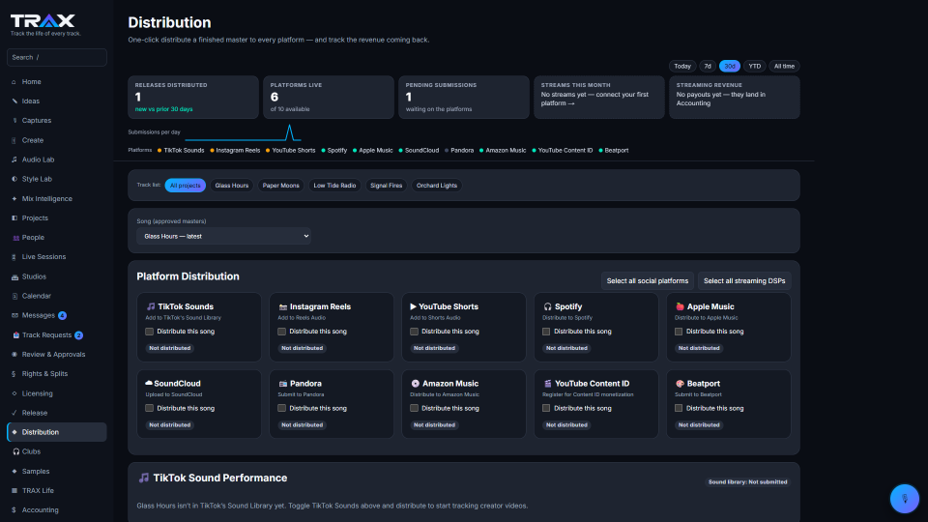Filter track list by Signal Fires
This screenshot has height=522, width=928.
pyautogui.click(x=386, y=186)
